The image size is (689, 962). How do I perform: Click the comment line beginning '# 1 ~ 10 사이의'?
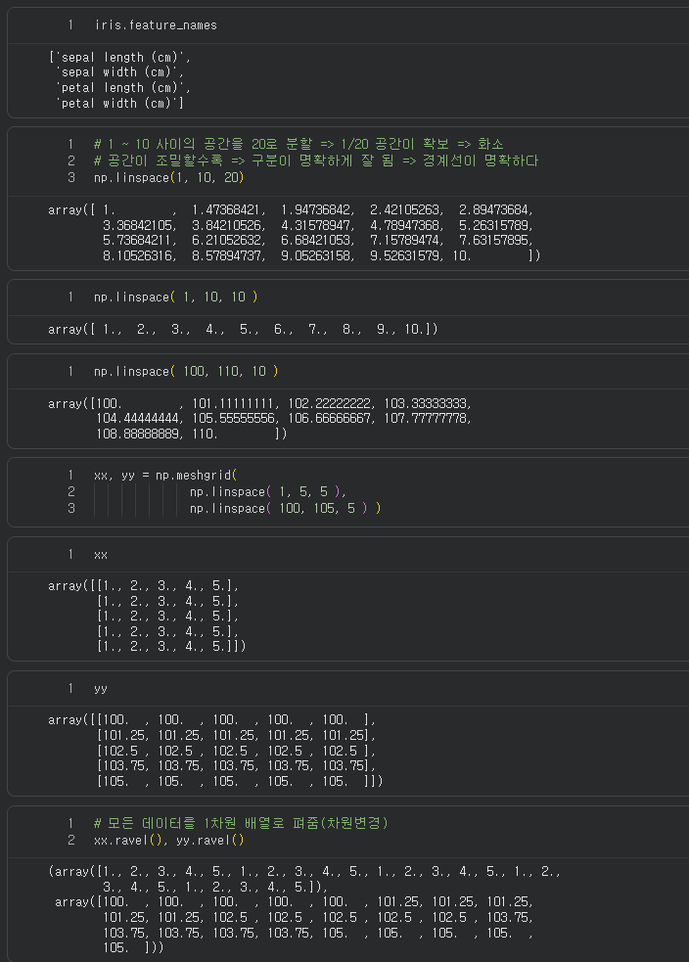point(299,144)
